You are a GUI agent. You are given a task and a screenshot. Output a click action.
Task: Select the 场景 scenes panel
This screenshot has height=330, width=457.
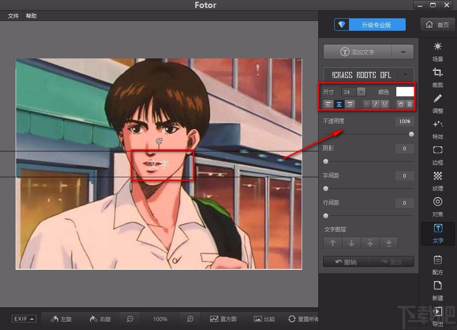pos(437,50)
